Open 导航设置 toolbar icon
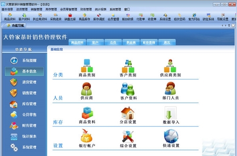Image resolution: width=237 pixels, height=156 pixels. (x=223, y=17)
